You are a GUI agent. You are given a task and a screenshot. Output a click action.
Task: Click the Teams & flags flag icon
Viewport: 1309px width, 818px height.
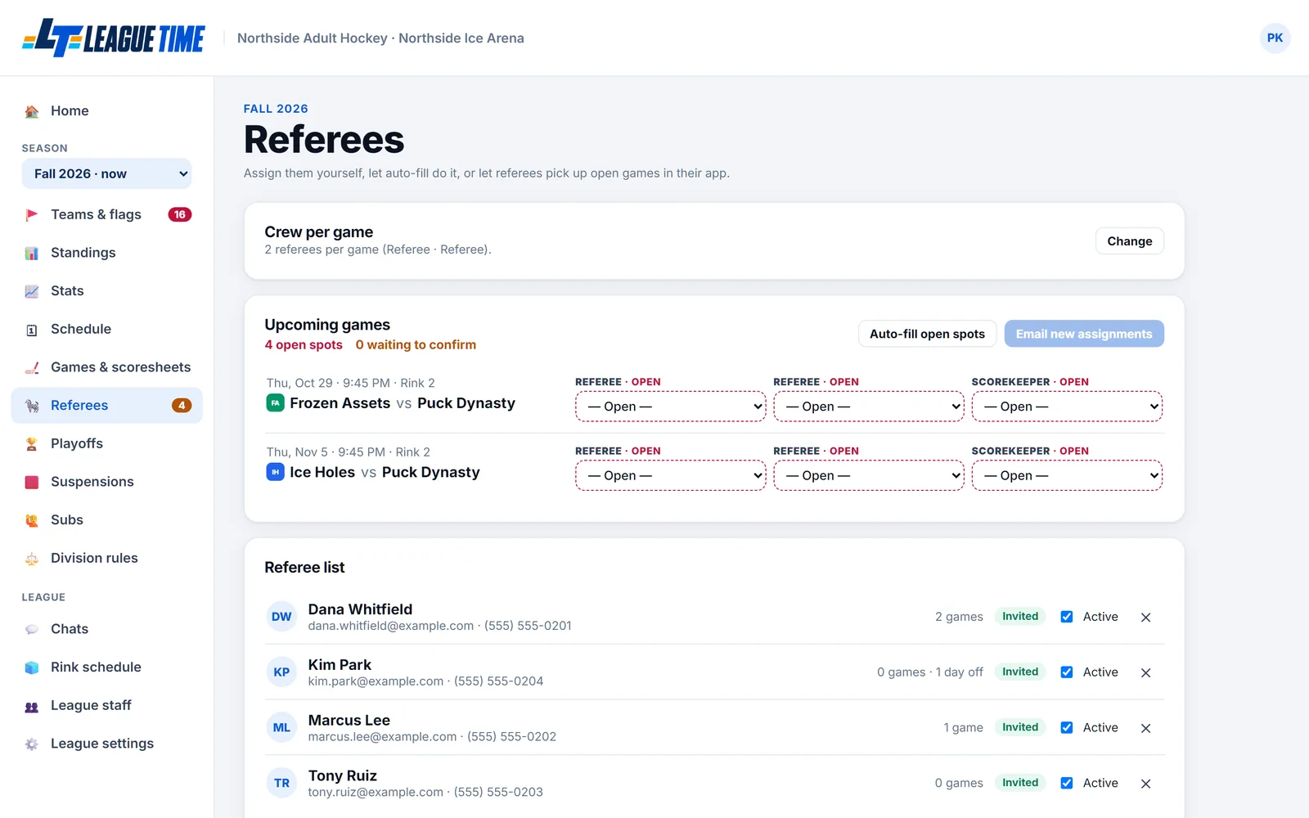(32, 215)
